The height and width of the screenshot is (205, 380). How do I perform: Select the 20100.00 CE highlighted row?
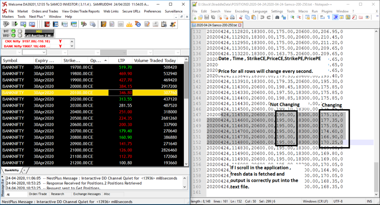click(x=89, y=92)
